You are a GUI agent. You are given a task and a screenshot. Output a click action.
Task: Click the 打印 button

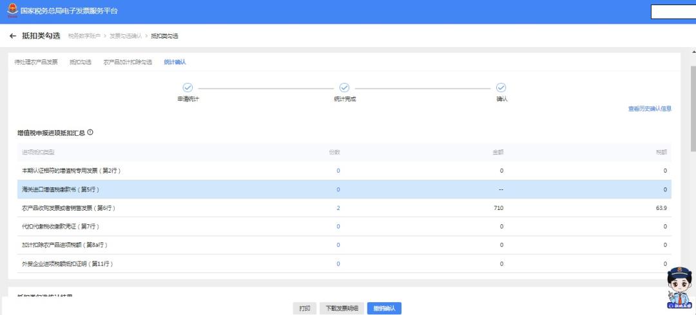[304, 309]
